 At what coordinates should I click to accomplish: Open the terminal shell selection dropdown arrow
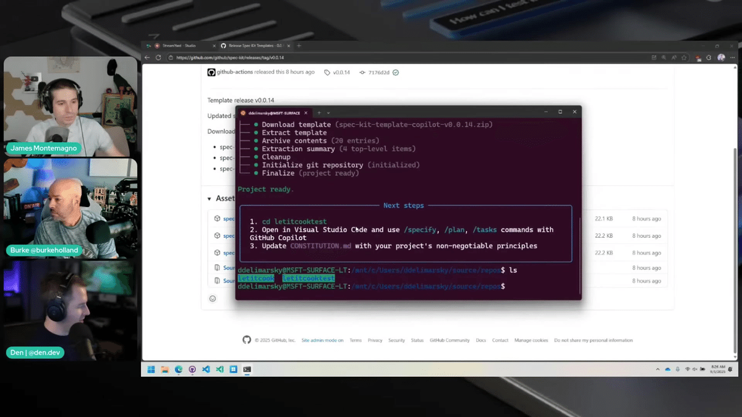click(328, 112)
